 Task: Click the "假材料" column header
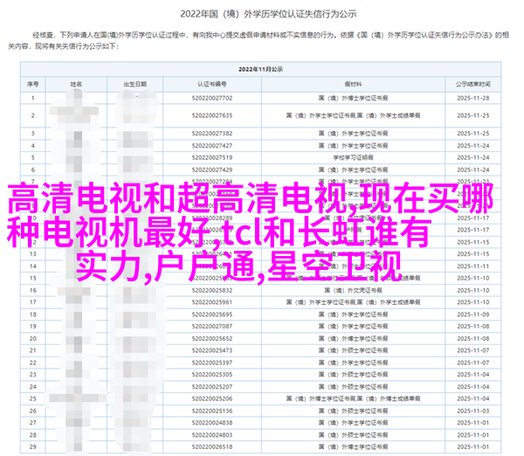click(x=353, y=84)
